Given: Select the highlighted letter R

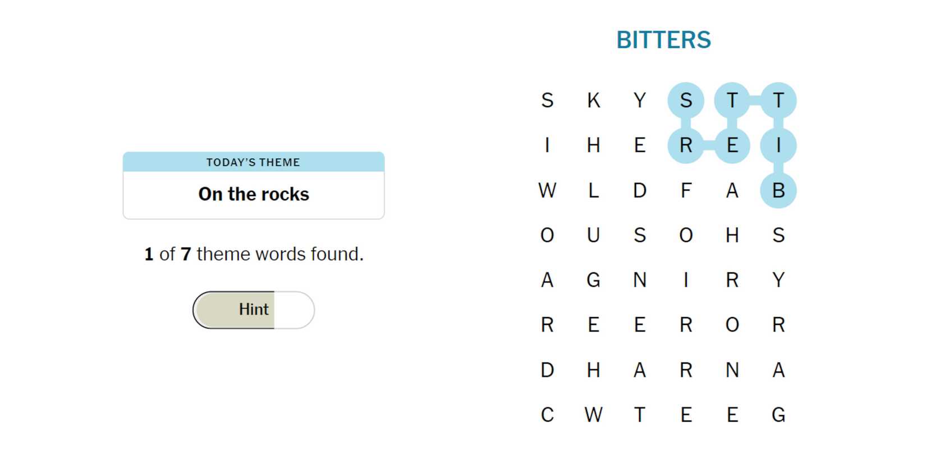Looking at the screenshot, I should click(686, 145).
